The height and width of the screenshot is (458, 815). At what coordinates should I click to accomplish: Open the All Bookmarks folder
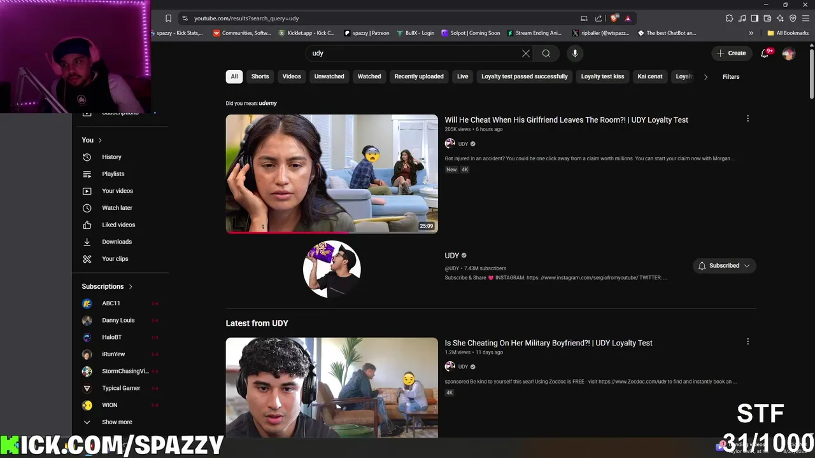[788, 33]
